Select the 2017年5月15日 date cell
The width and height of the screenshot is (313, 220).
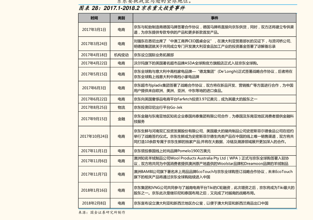[x=94, y=74]
